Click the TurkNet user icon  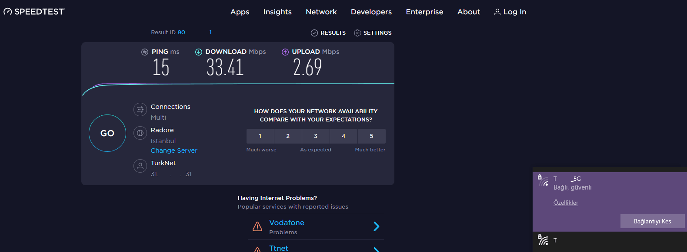(140, 166)
